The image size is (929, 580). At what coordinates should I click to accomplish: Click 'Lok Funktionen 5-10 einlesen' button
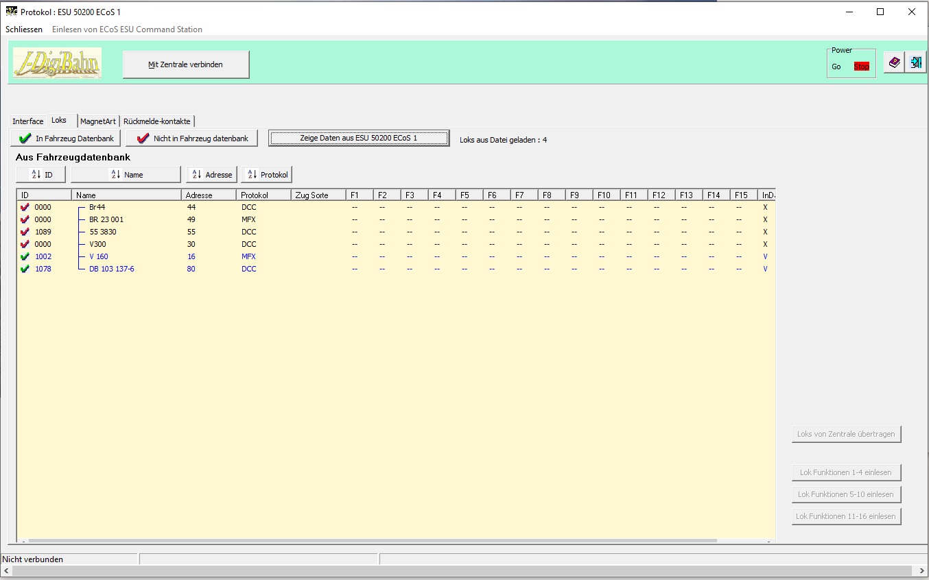847,494
